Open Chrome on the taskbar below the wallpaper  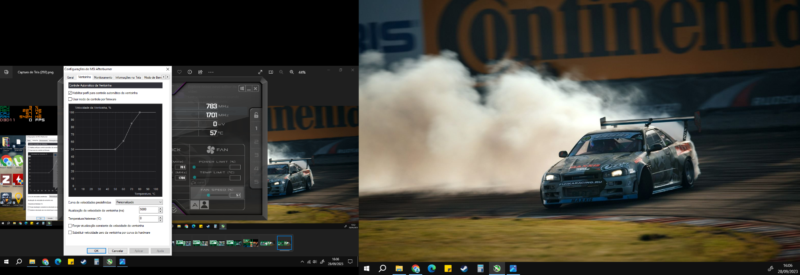pos(415,268)
